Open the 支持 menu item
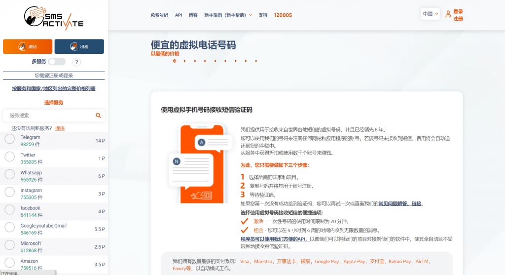The image size is (505, 275). click(263, 15)
